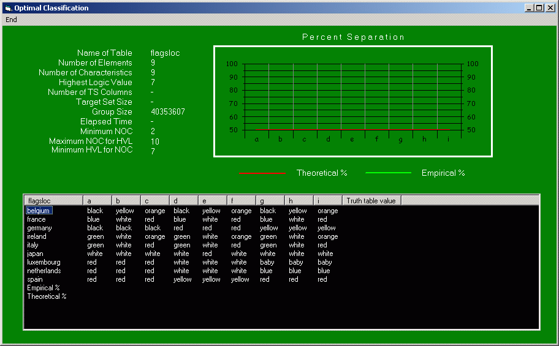This screenshot has height=346, width=559.
Task: Select column header i
Action: pos(327,200)
